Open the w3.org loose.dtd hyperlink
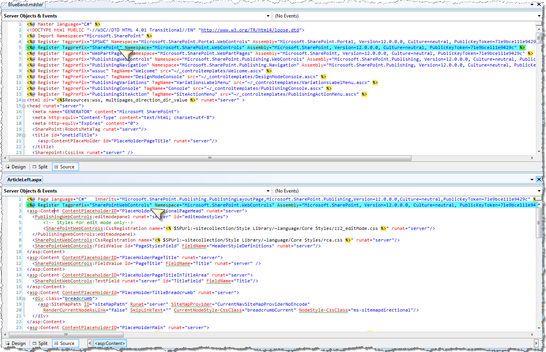 (250, 30)
